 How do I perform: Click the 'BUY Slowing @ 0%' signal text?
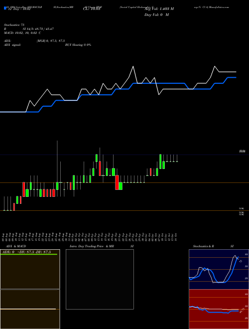click(78, 45)
